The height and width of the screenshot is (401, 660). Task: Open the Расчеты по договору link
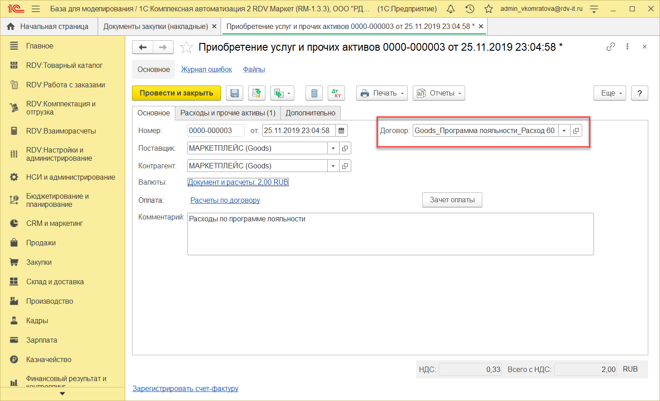click(225, 200)
